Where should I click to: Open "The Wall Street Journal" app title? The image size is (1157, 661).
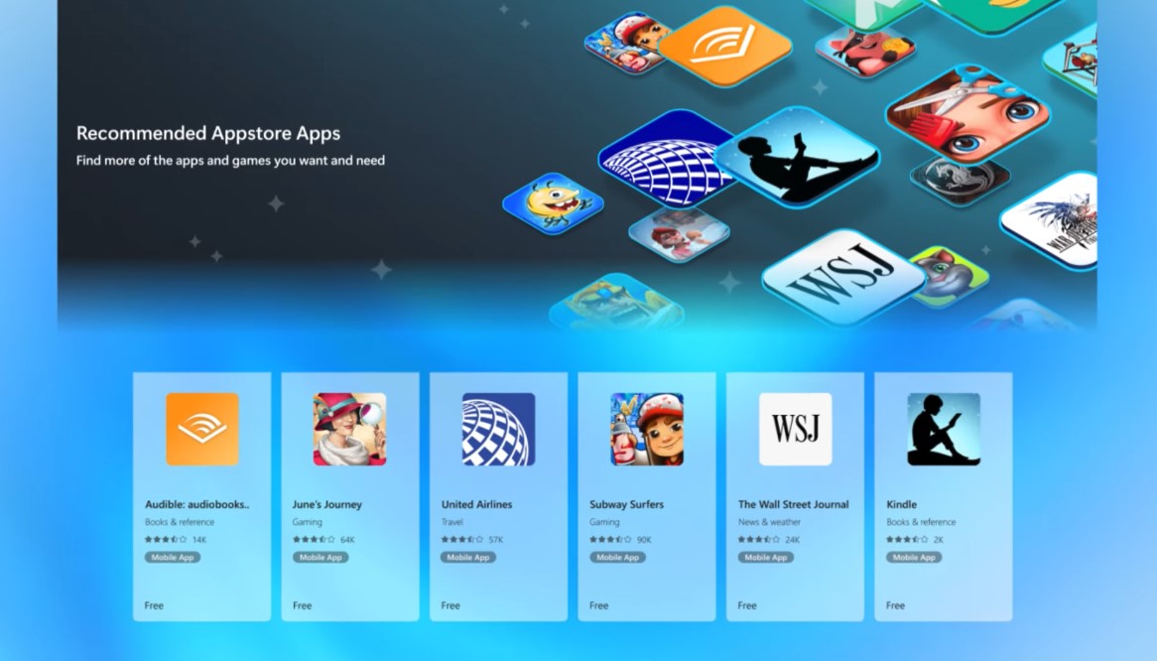(793, 504)
